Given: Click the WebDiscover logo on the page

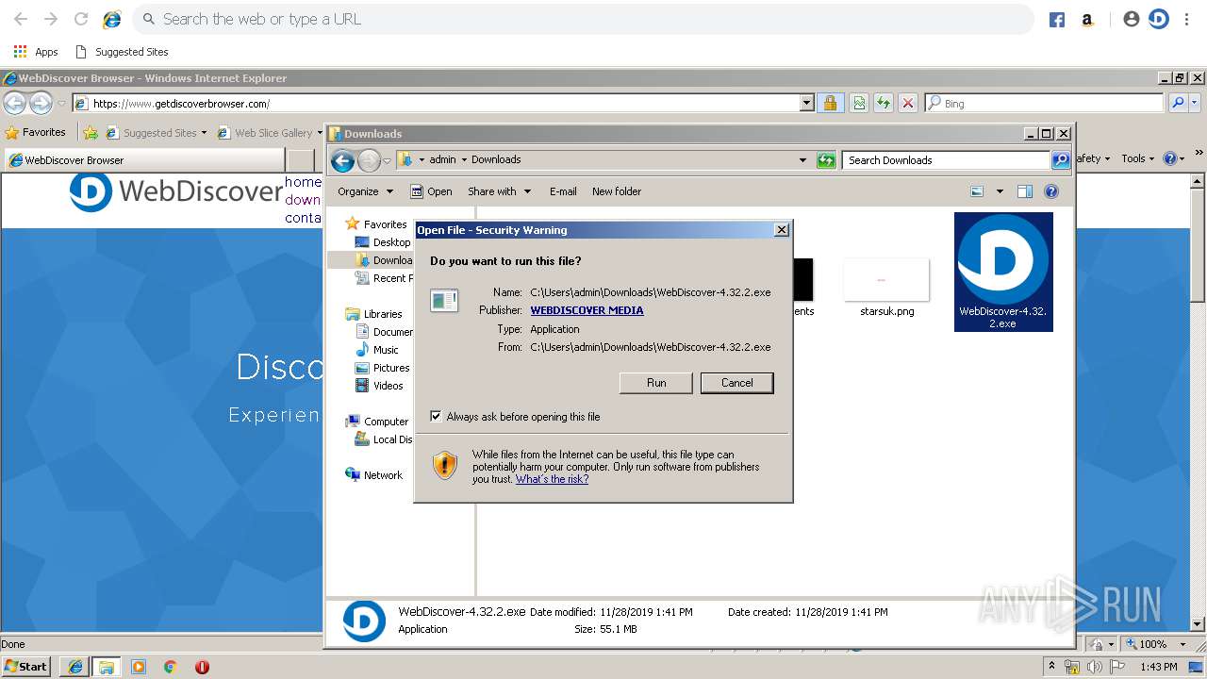Looking at the screenshot, I should 175,192.
